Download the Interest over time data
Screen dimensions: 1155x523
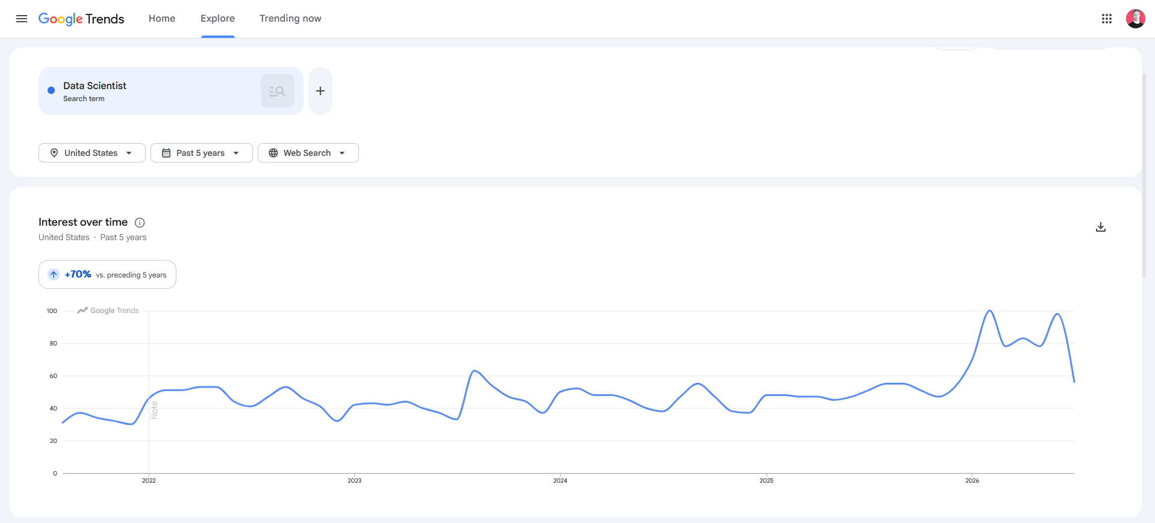click(1101, 227)
